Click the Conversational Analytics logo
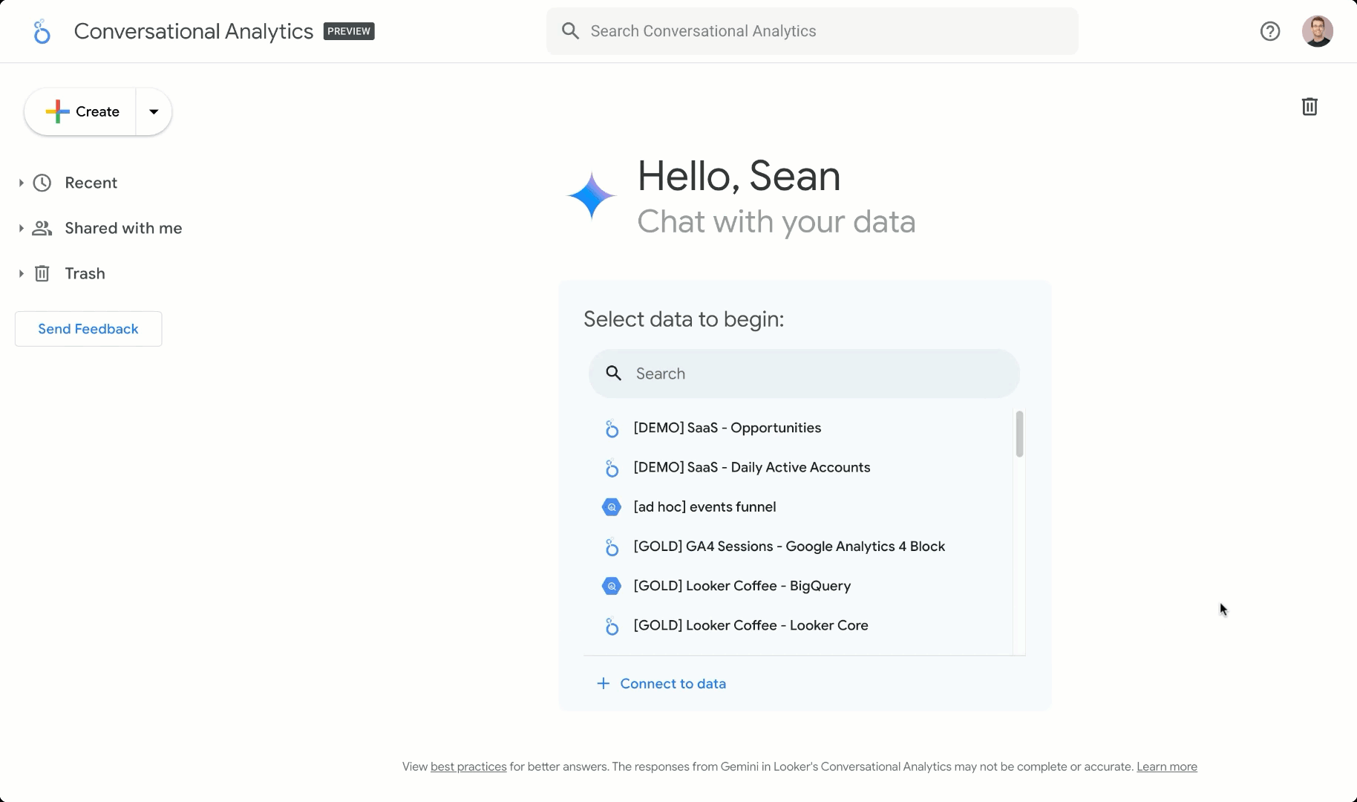 pyautogui.click(x=42, y=31)
